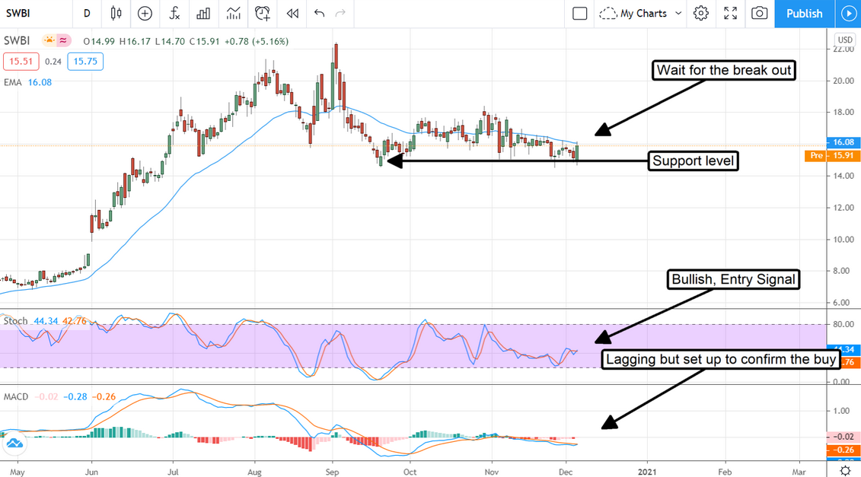This screenshot has width=861, height=477.
Task: Click the Publish button
Action: (804, 14)
